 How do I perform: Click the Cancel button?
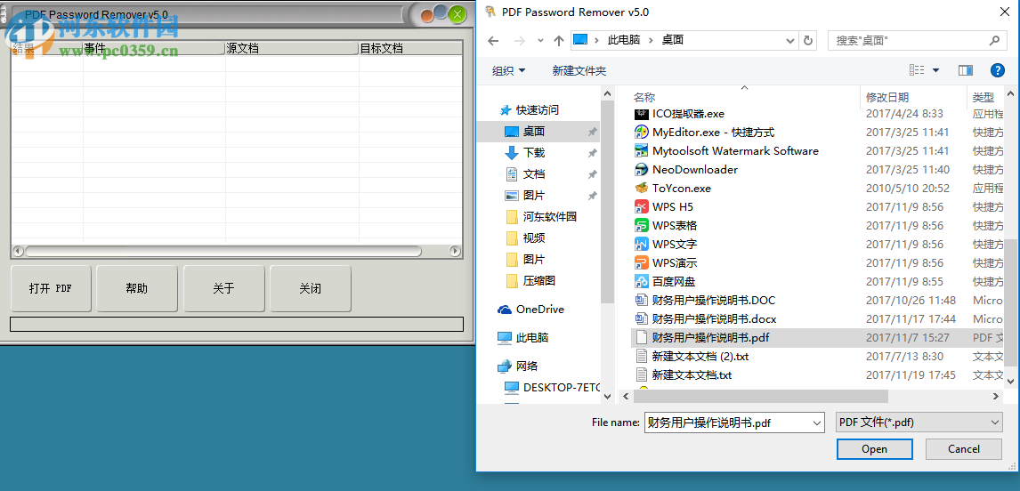[x=963, y=448]
